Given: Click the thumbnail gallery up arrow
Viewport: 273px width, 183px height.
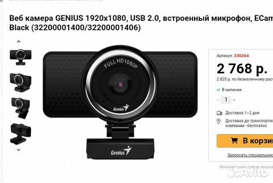Looking at the screenshot, I should pos(19,42).
